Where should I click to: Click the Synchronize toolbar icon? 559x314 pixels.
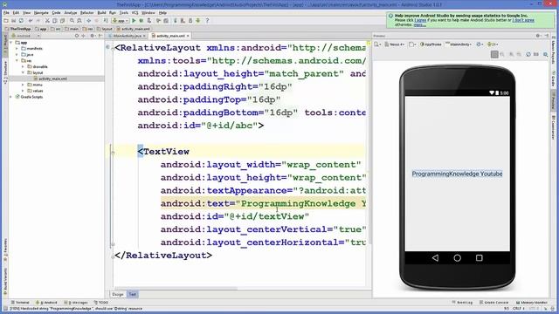(21, 21)
